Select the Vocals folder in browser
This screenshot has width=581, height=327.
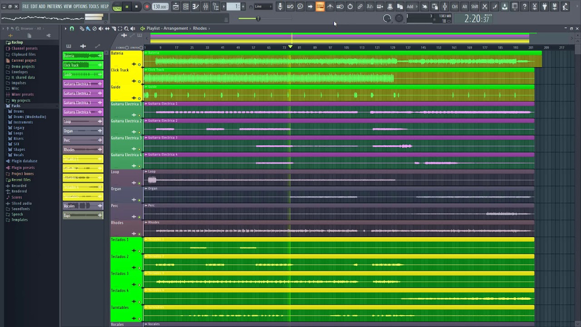click(19, 155)
